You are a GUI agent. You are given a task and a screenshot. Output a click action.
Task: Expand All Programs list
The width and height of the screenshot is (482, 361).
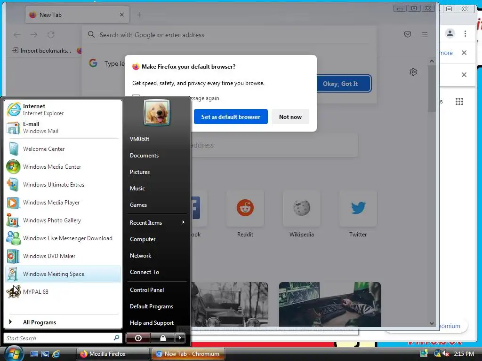(x=63, y=322)
